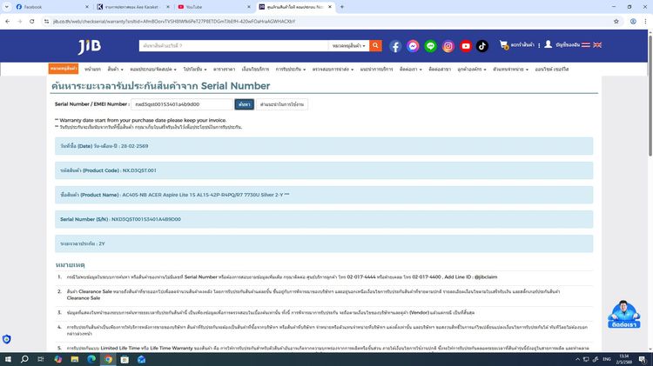The height and width of the screenshot is (366, 653).
Task: Open the branch-contact nav item
Action: pyautogui.click(x=440, y=70)
